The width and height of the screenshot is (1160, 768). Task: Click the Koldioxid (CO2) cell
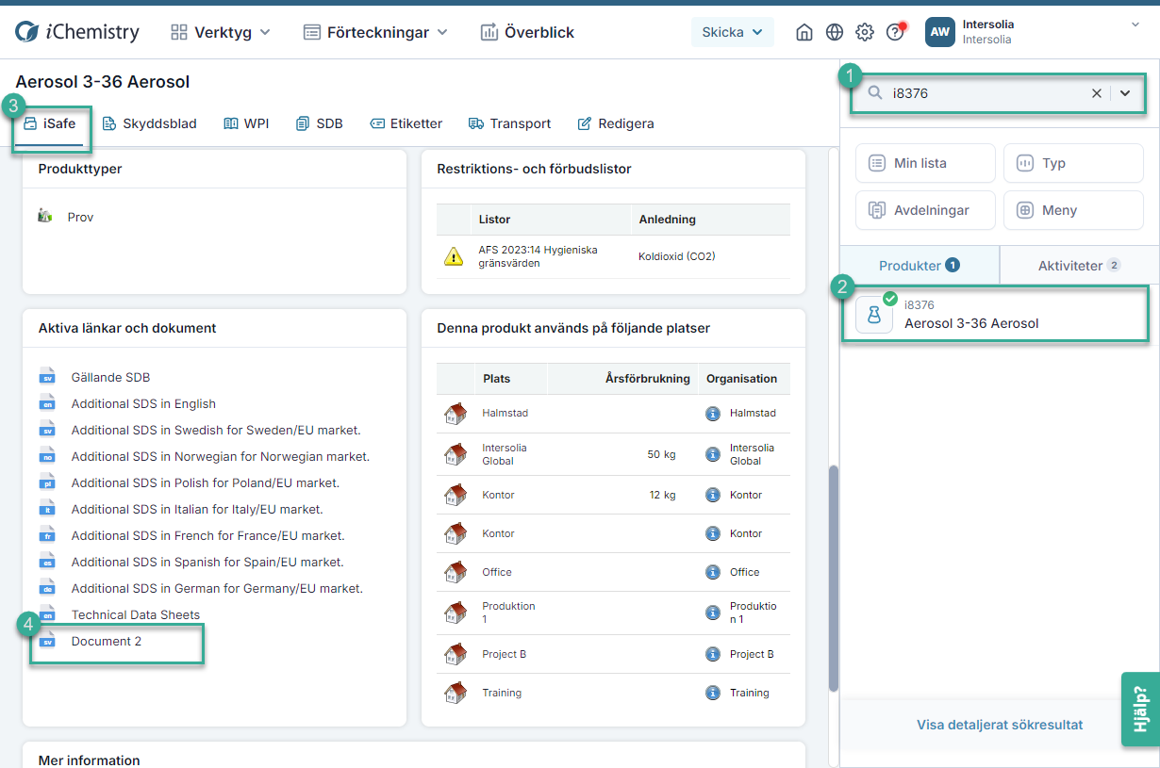[x=676, y=256]
